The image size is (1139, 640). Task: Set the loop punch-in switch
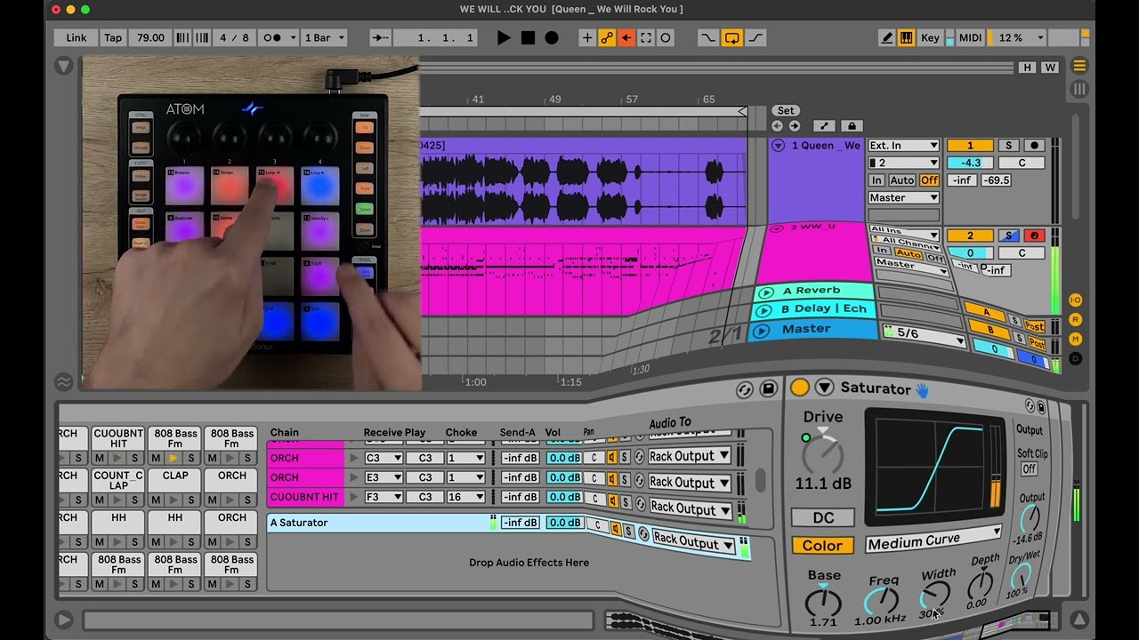coord(707,37)
